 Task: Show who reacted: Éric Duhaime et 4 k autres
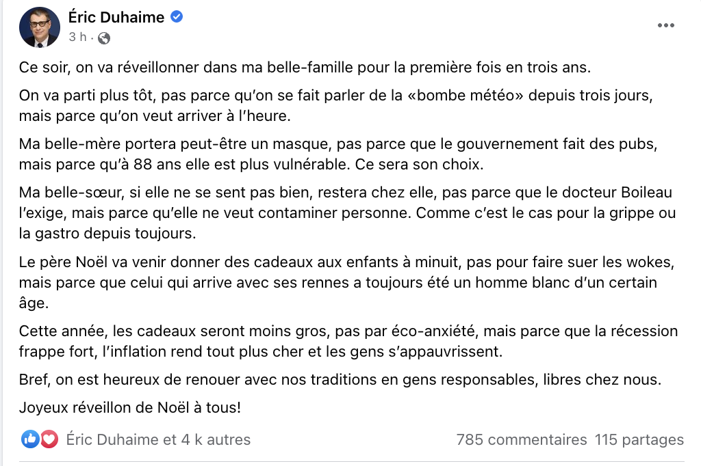click(x=158, y=439)
